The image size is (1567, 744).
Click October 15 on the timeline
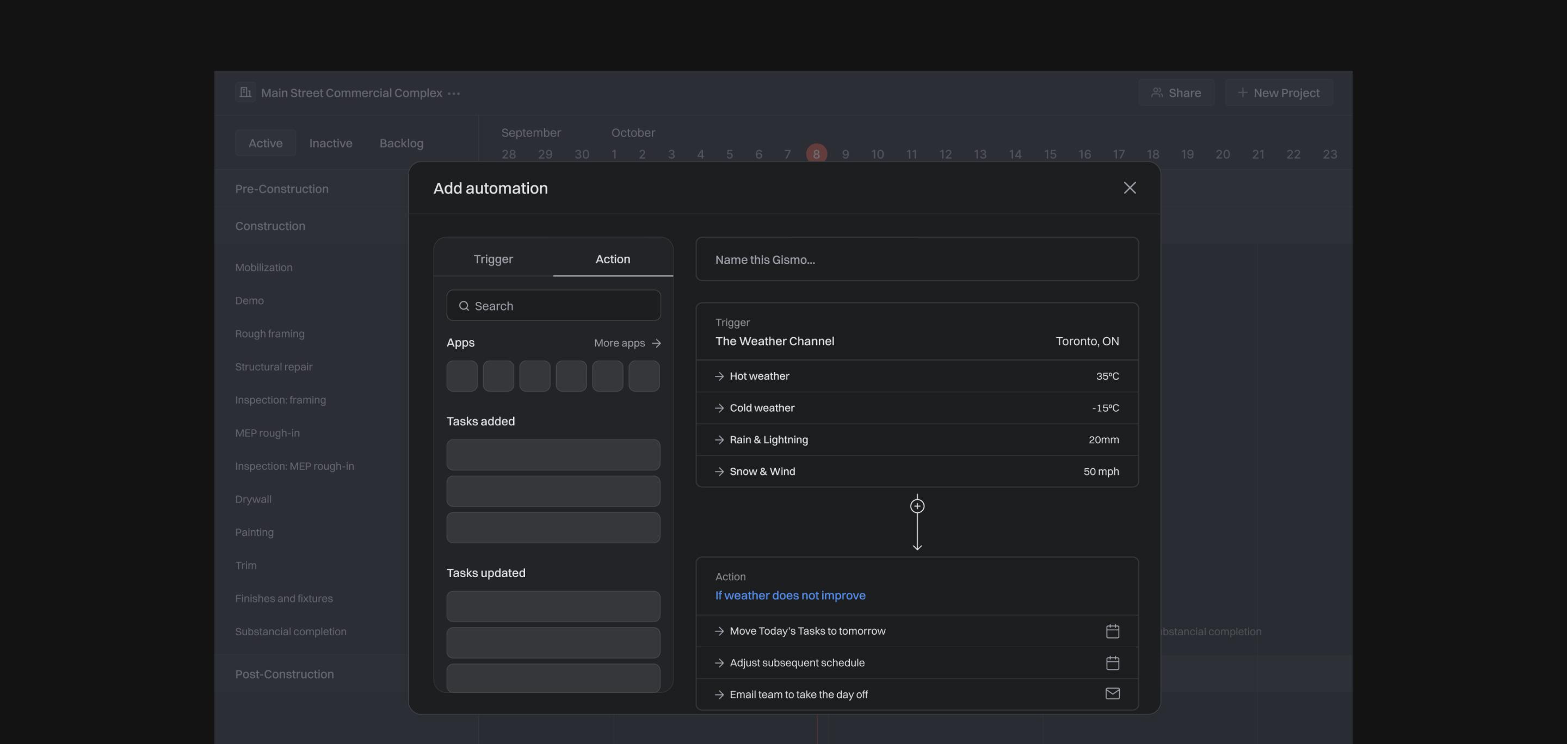[x=1050, y=154]
